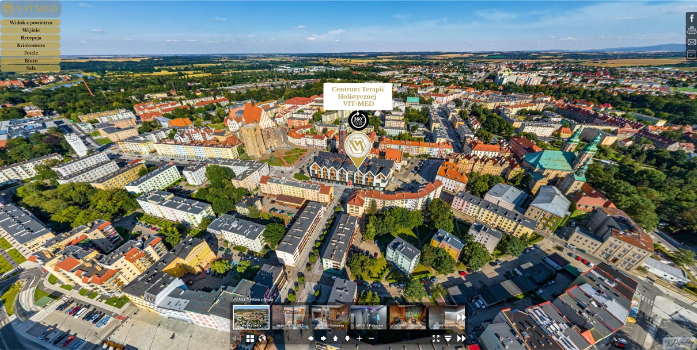Open Centrum Terapii Holistycznej VIT-MED label

358,97
